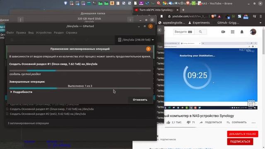Click the ПОДПИСАТЬСЯ subscribe button

point(240,142)
